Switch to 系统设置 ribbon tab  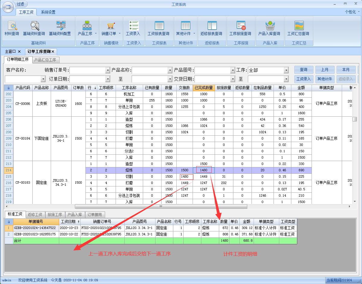[x=48, y=12]
